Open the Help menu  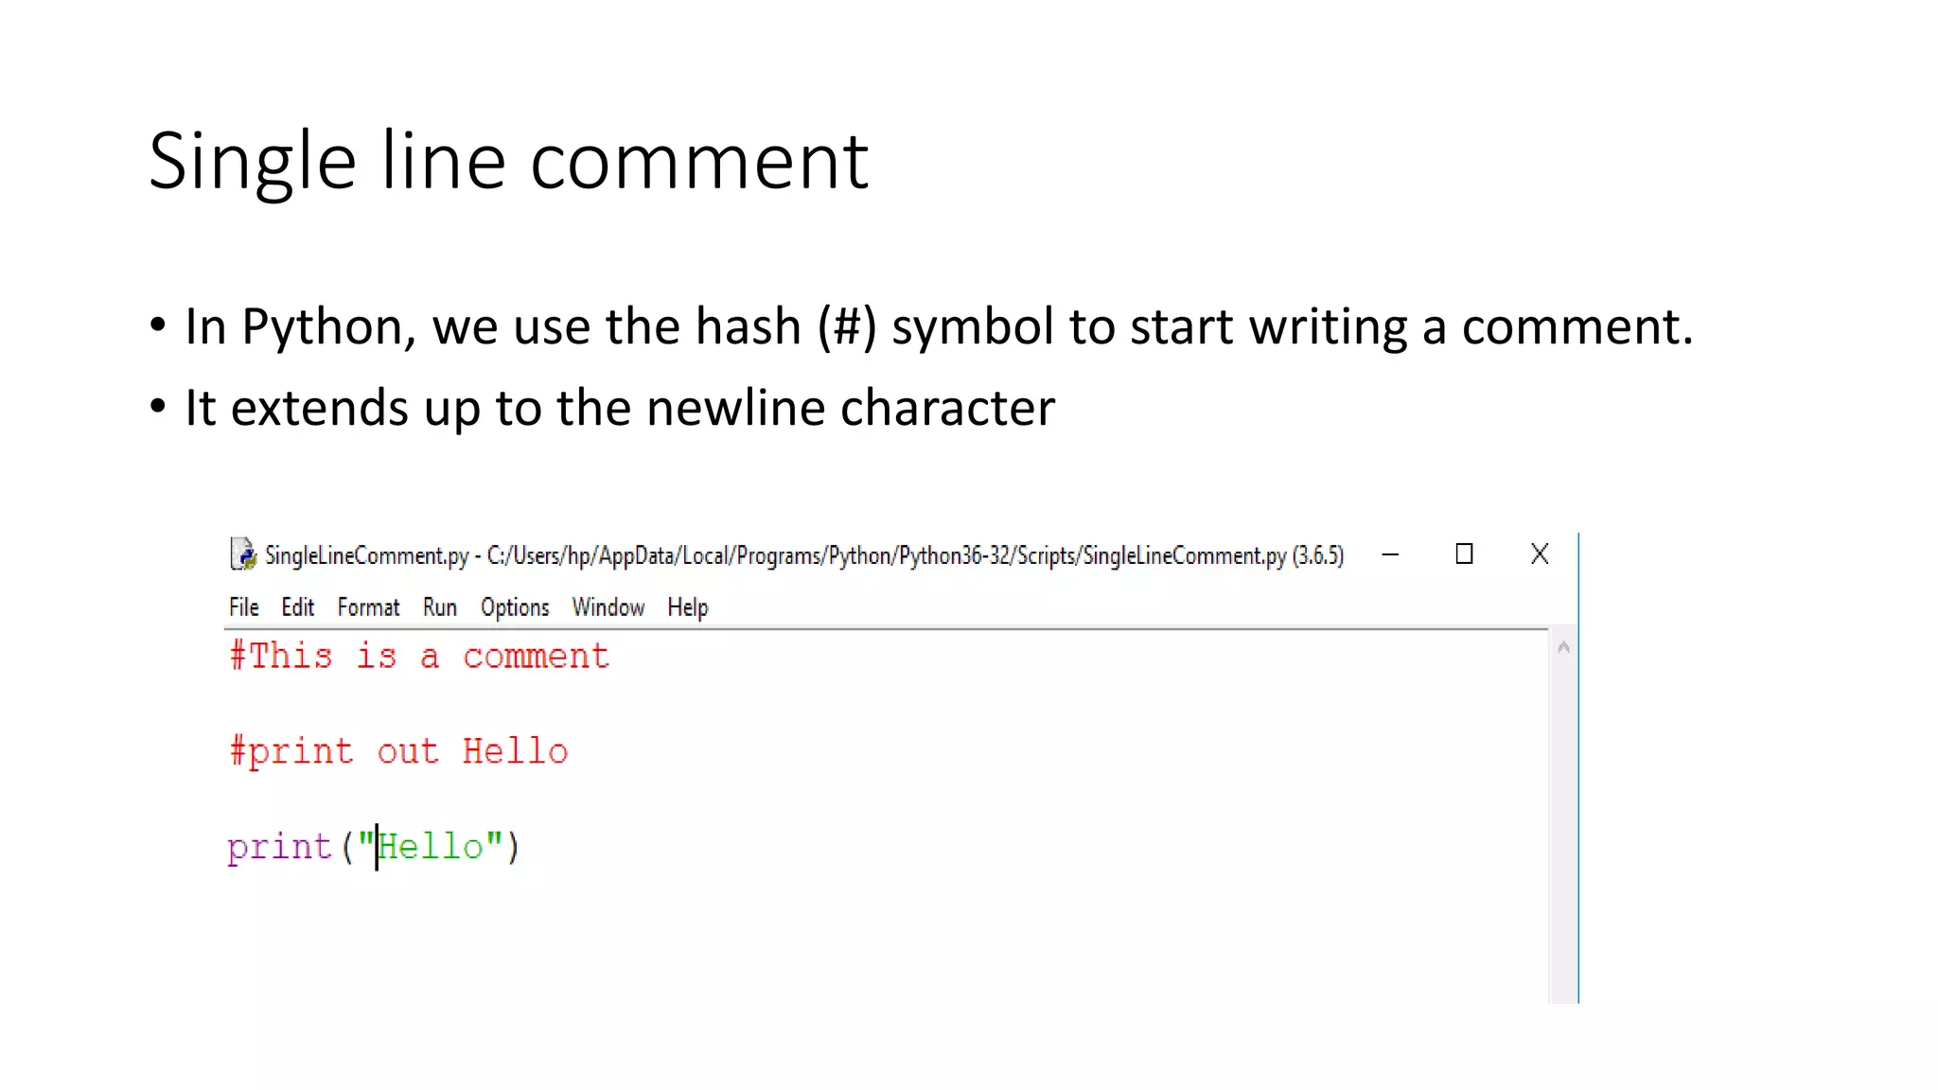click(x=688, y=607)
